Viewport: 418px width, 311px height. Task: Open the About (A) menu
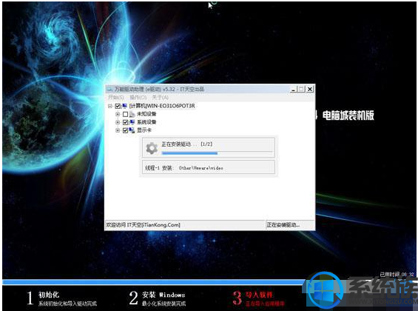click(161, 97)
